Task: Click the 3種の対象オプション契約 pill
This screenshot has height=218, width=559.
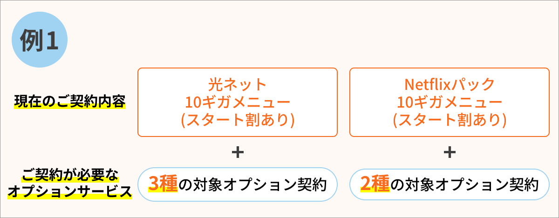Action: (238, 185)
